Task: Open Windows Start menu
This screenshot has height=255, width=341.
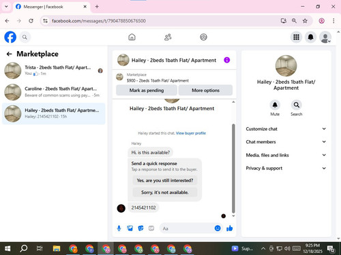Action: 8,249
